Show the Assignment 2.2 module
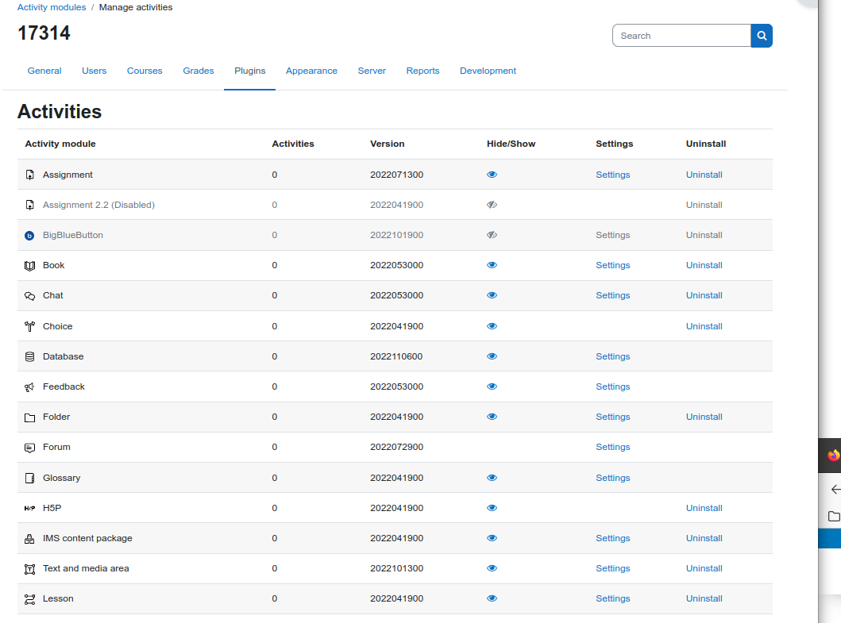The image size is (841, 623). tap(492, 205)
